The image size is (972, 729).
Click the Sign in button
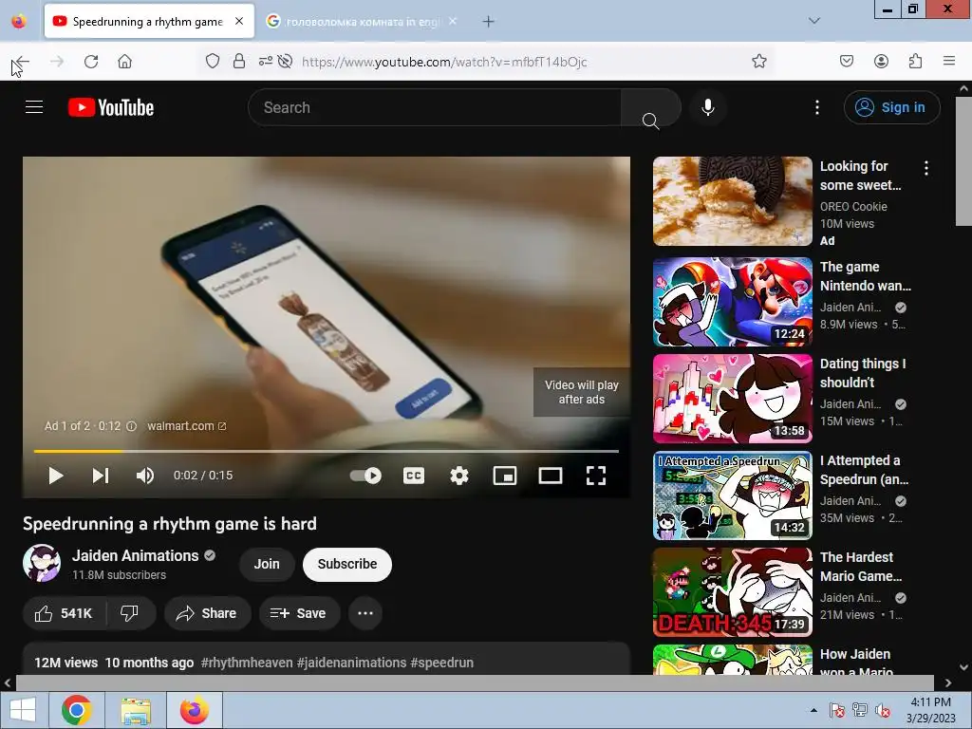pyautogui.click(x=891, y=107)
